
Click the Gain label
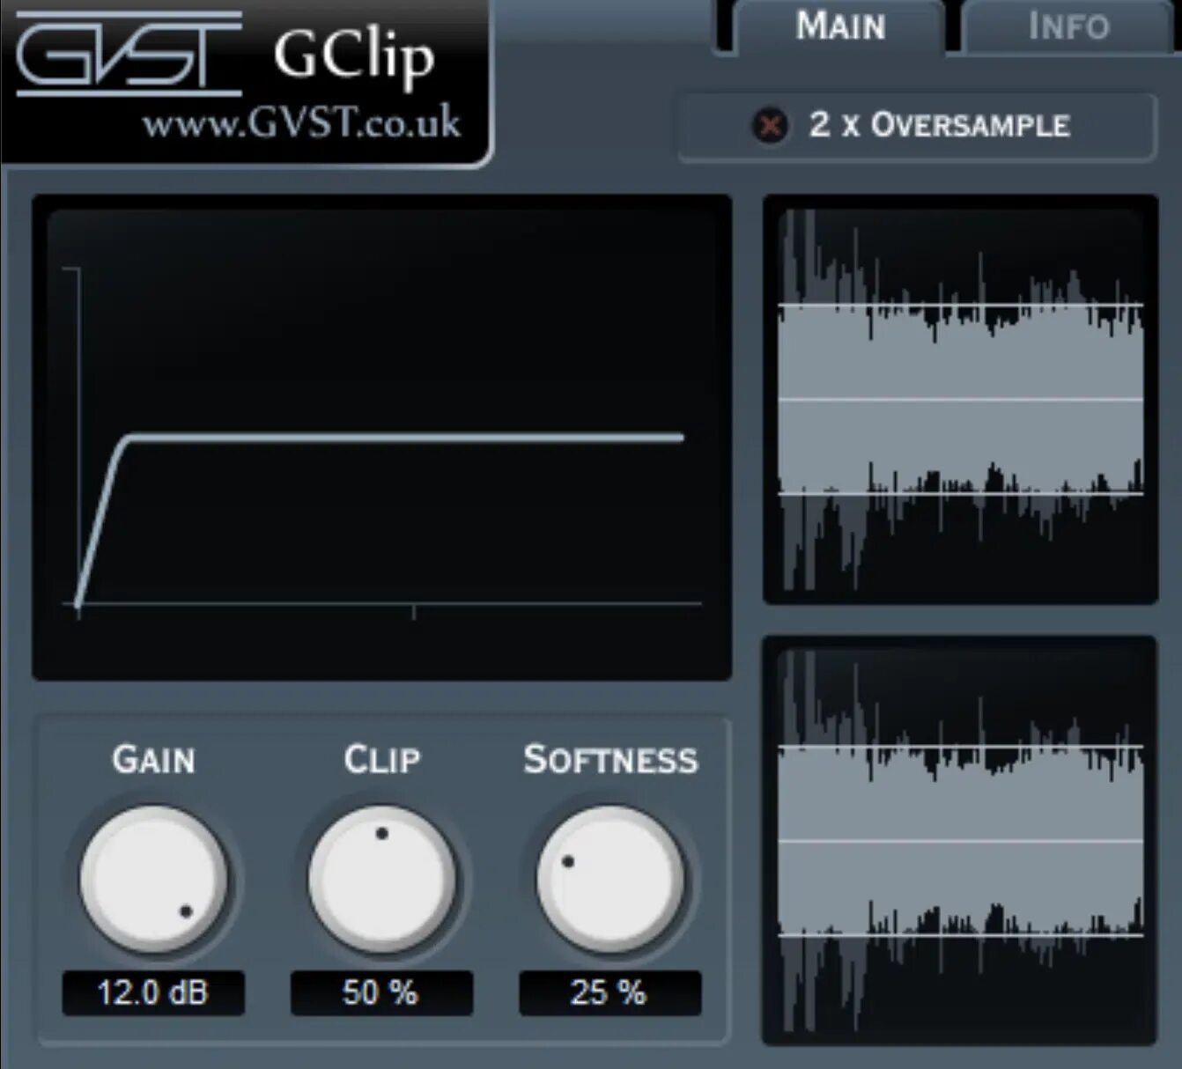(153, 760)
